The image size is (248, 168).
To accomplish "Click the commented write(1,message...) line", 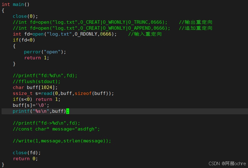I will point(62,141).
